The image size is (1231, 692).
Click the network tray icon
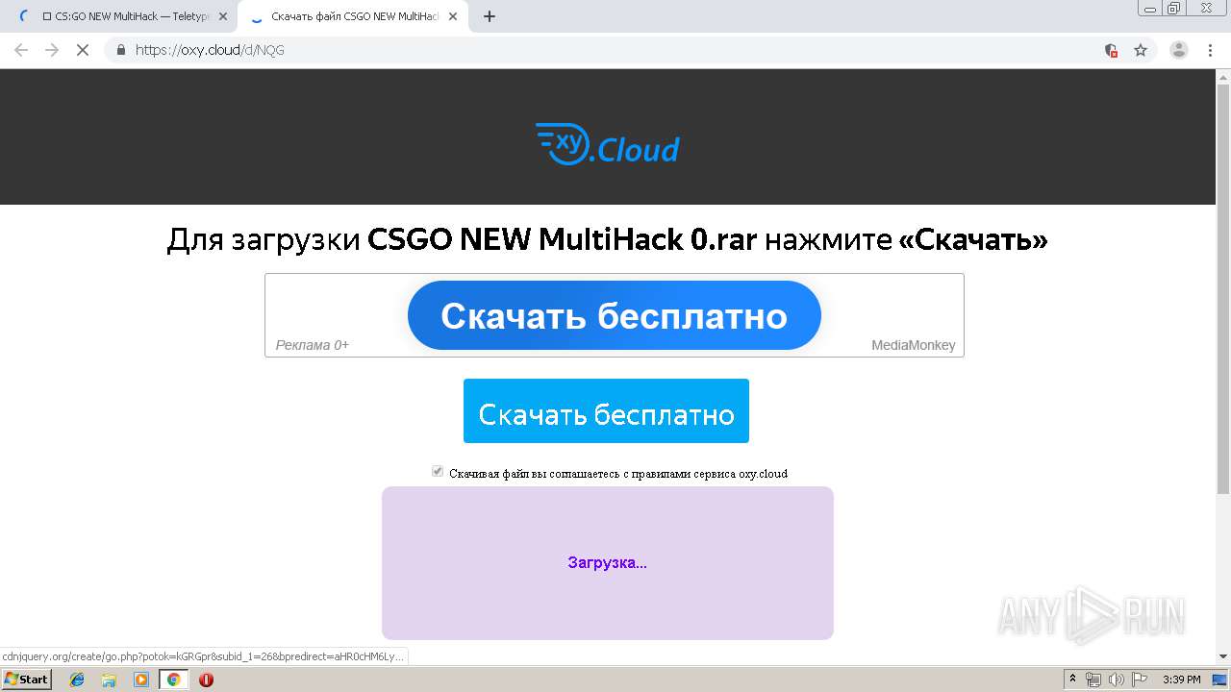coord(1093,680)
